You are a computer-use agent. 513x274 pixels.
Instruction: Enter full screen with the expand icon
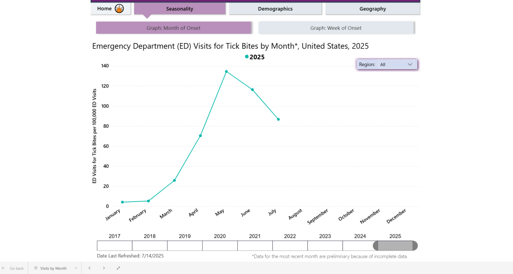[118, 268]
